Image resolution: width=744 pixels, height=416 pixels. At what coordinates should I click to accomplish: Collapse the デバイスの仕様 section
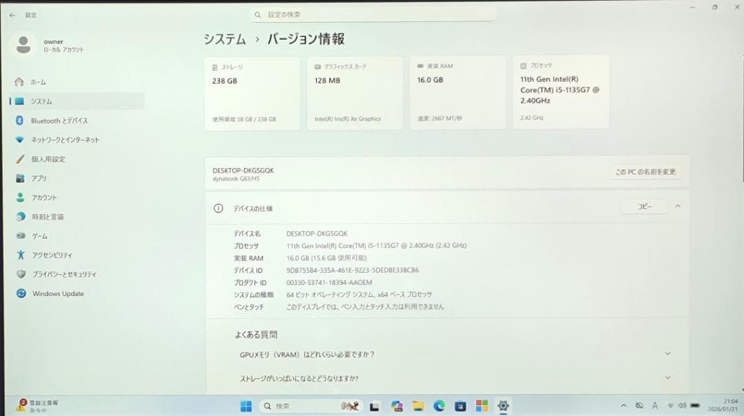676,205
